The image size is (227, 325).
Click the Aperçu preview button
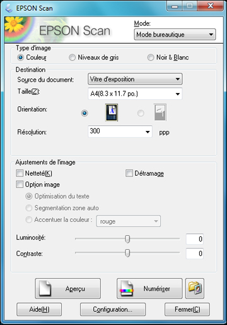(68, 288)
